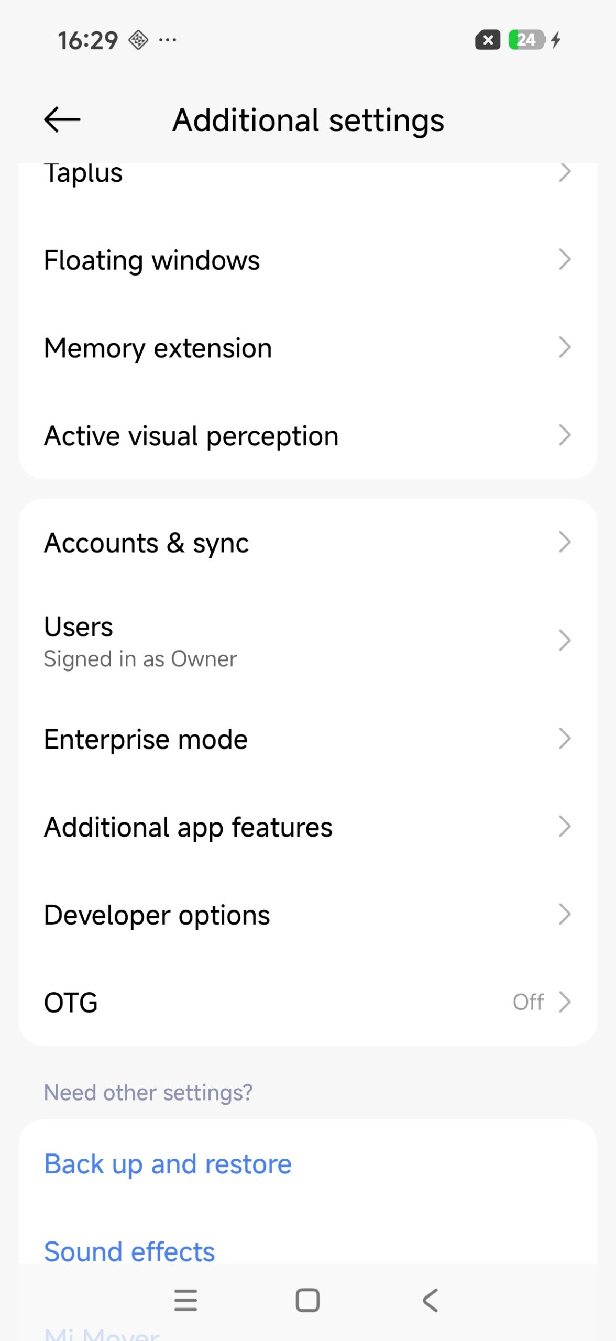
Task: Open Enterprise mode settings
Action: [x=307, y=739]
